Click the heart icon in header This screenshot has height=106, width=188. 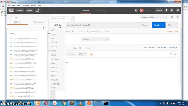point(177,11)
